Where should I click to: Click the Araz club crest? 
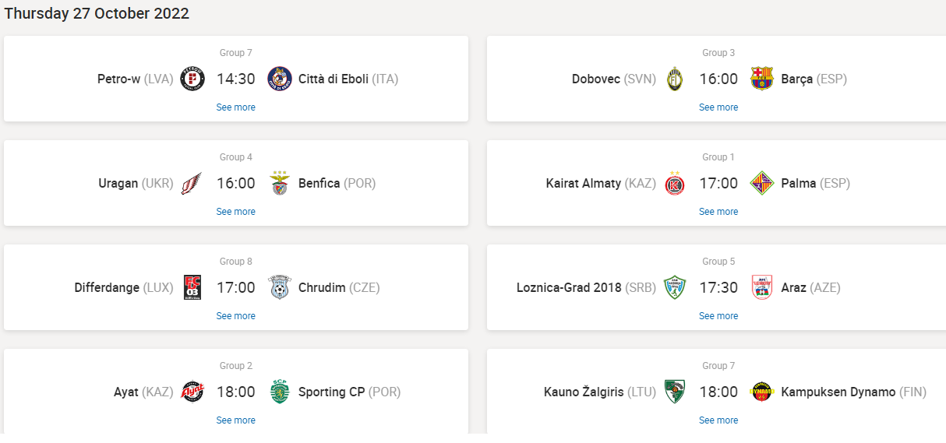pos(761,288)
